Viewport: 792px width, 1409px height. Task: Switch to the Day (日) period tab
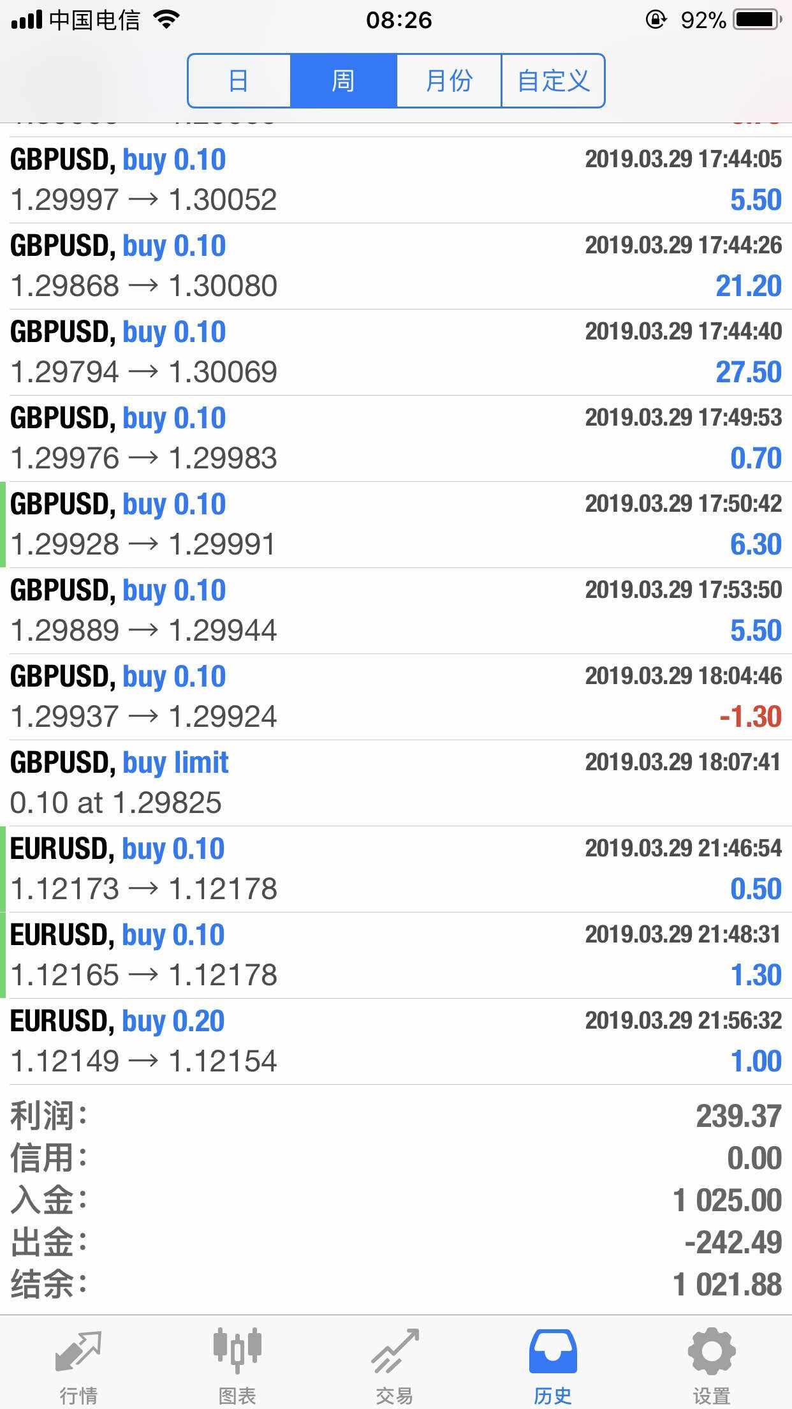(239, 81)
